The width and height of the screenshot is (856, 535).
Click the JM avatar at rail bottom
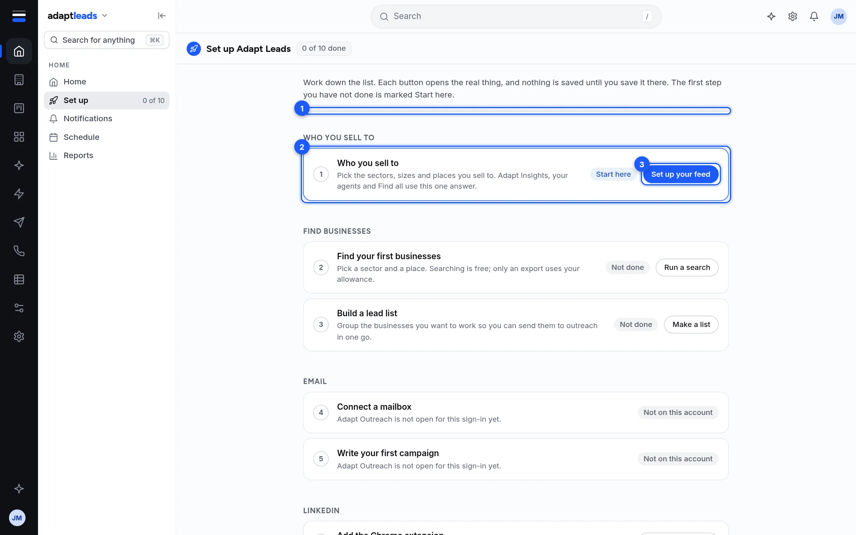tap(17, 518)
